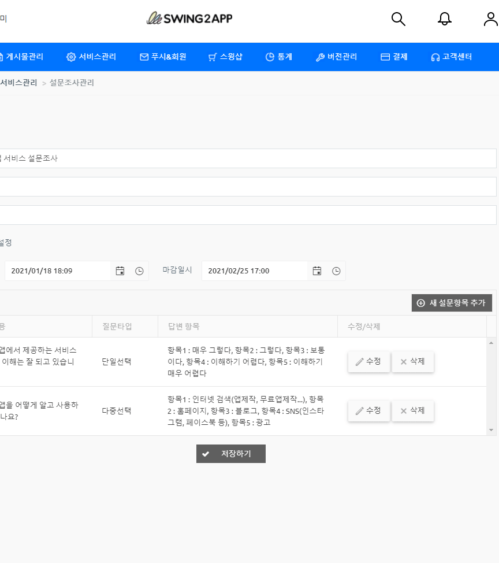Open calendar picker for start date
The image size is (499, 563).
(120, 271)
